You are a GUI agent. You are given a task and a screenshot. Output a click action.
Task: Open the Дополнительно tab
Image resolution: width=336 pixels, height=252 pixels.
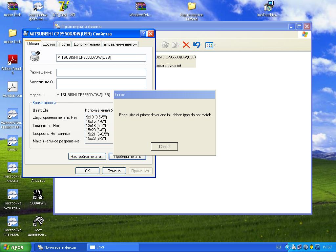point(87,44)
